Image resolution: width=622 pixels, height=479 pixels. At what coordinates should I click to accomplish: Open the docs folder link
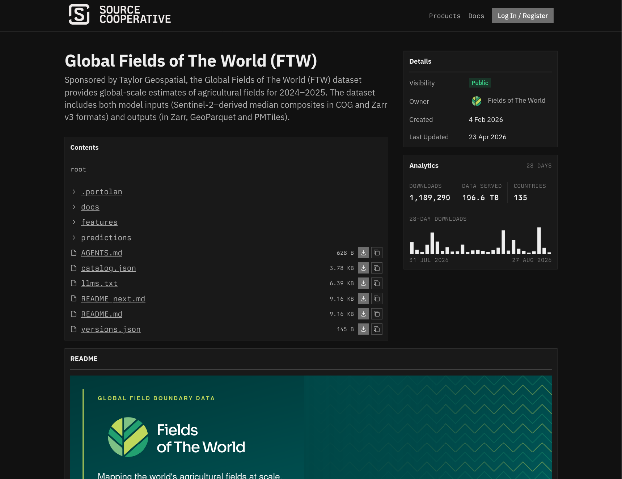coord(90,207)
